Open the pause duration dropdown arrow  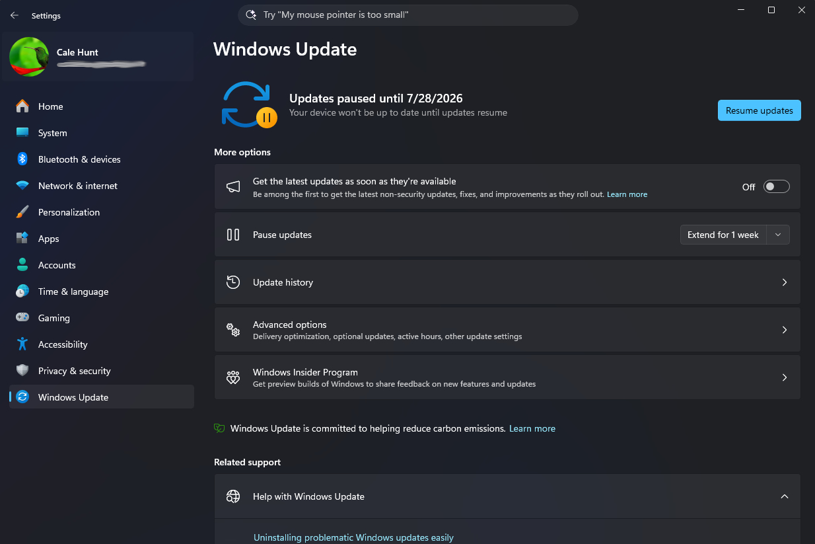778,235
